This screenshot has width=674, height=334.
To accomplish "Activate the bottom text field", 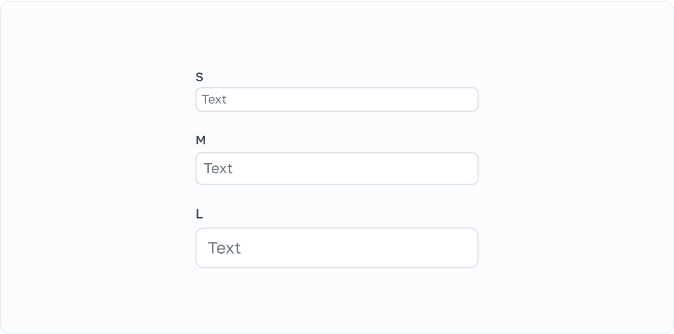I will point(336,248).
